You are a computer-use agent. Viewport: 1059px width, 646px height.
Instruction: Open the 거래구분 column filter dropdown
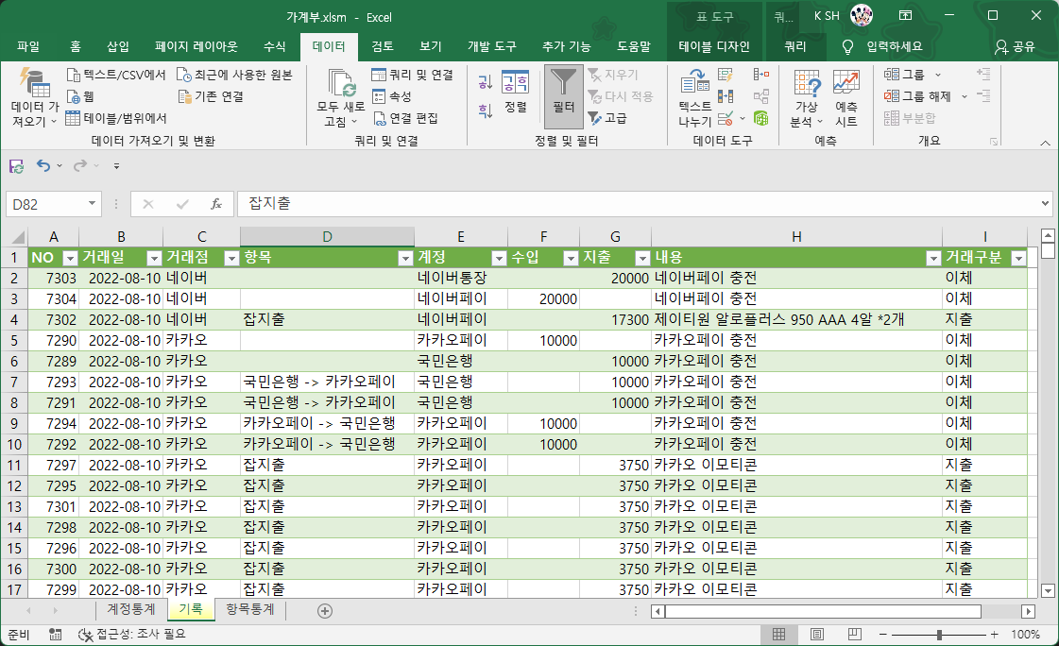coord(1018,258)
